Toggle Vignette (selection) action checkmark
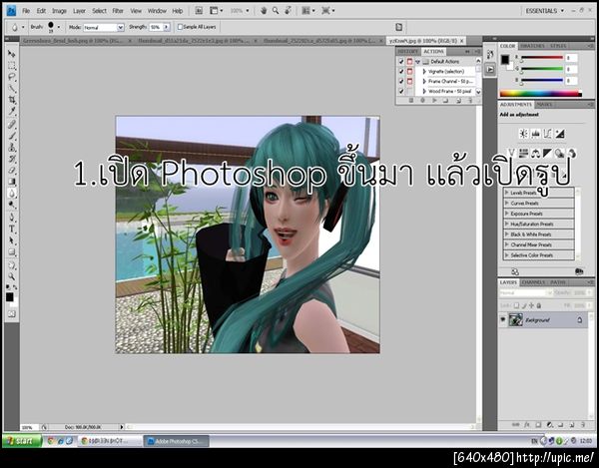599x468 pixels. coord(401,72)
